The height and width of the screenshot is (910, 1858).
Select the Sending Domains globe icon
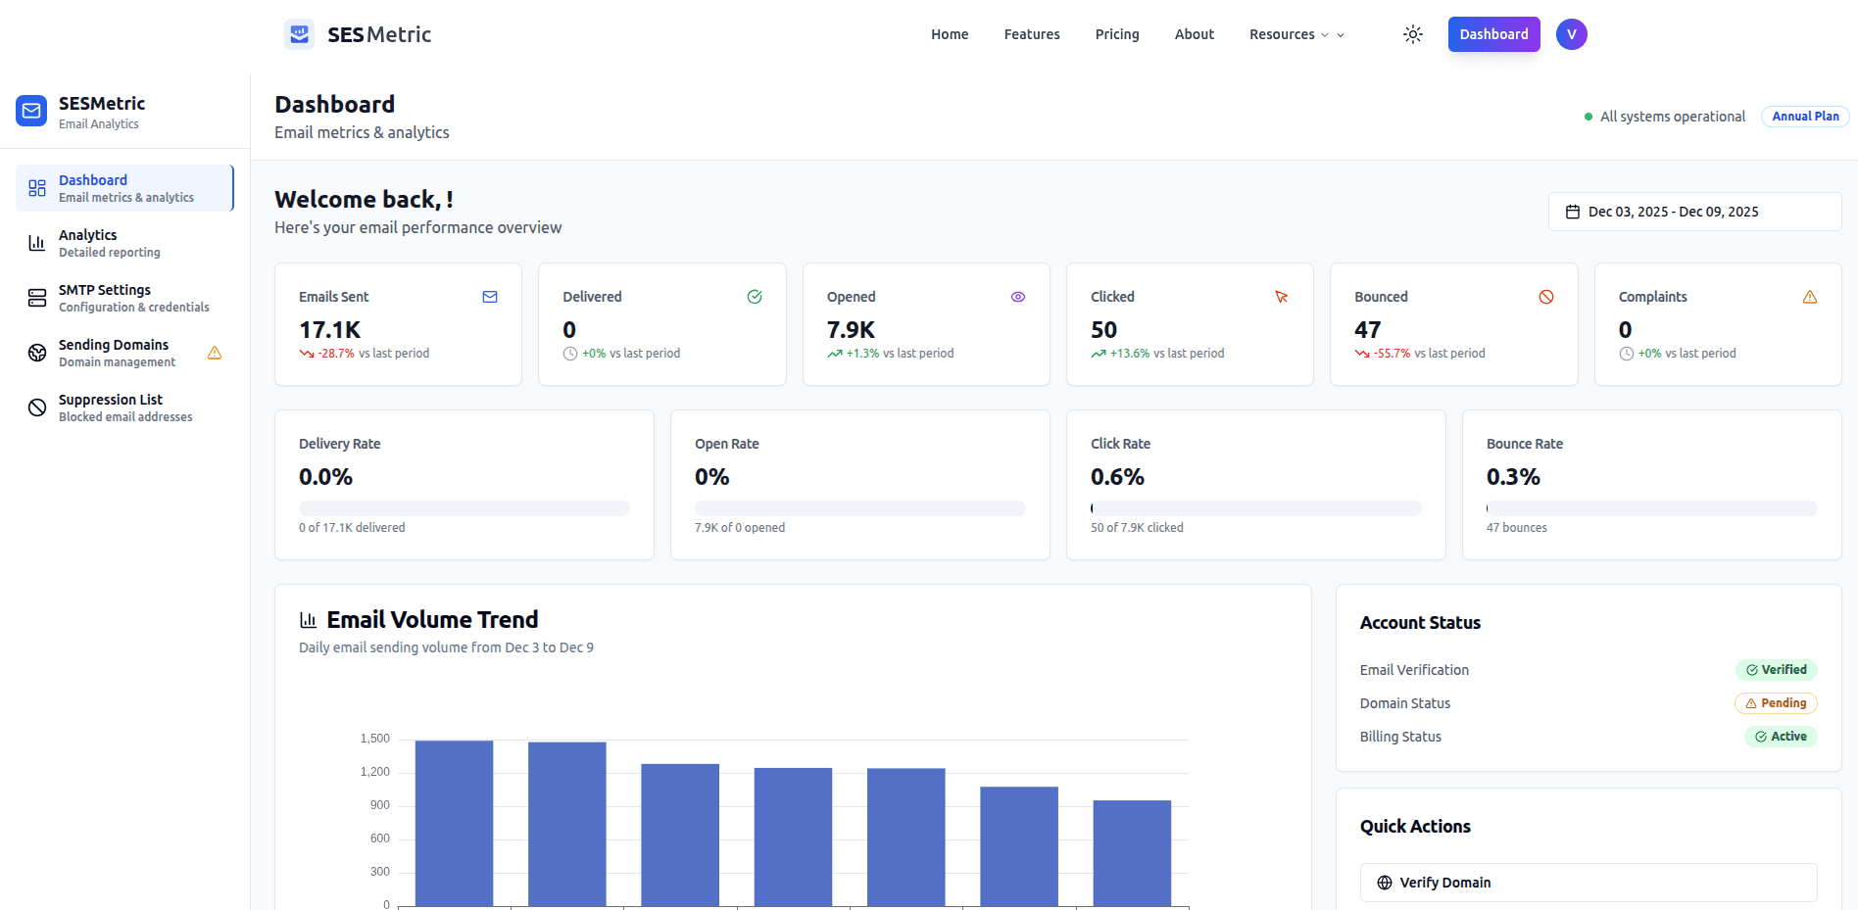click(x=36, y=353)
